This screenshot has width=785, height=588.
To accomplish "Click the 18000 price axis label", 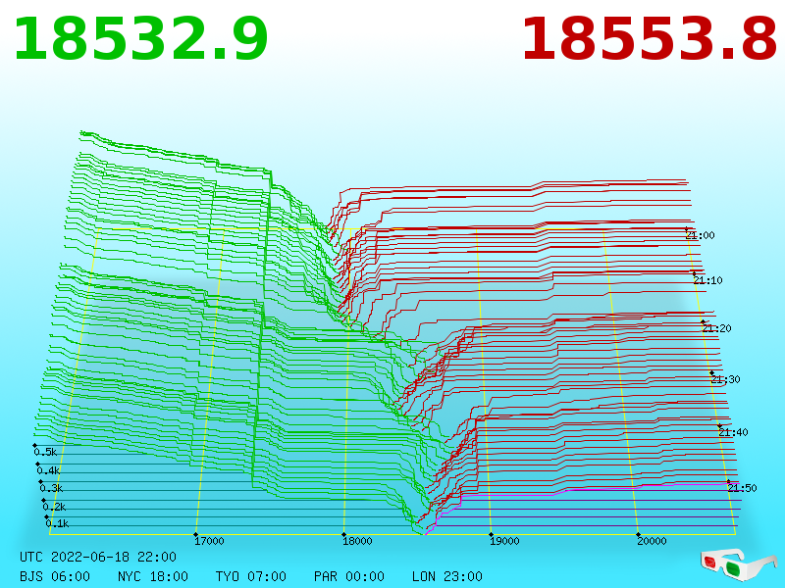I will (x=357, y=541).
